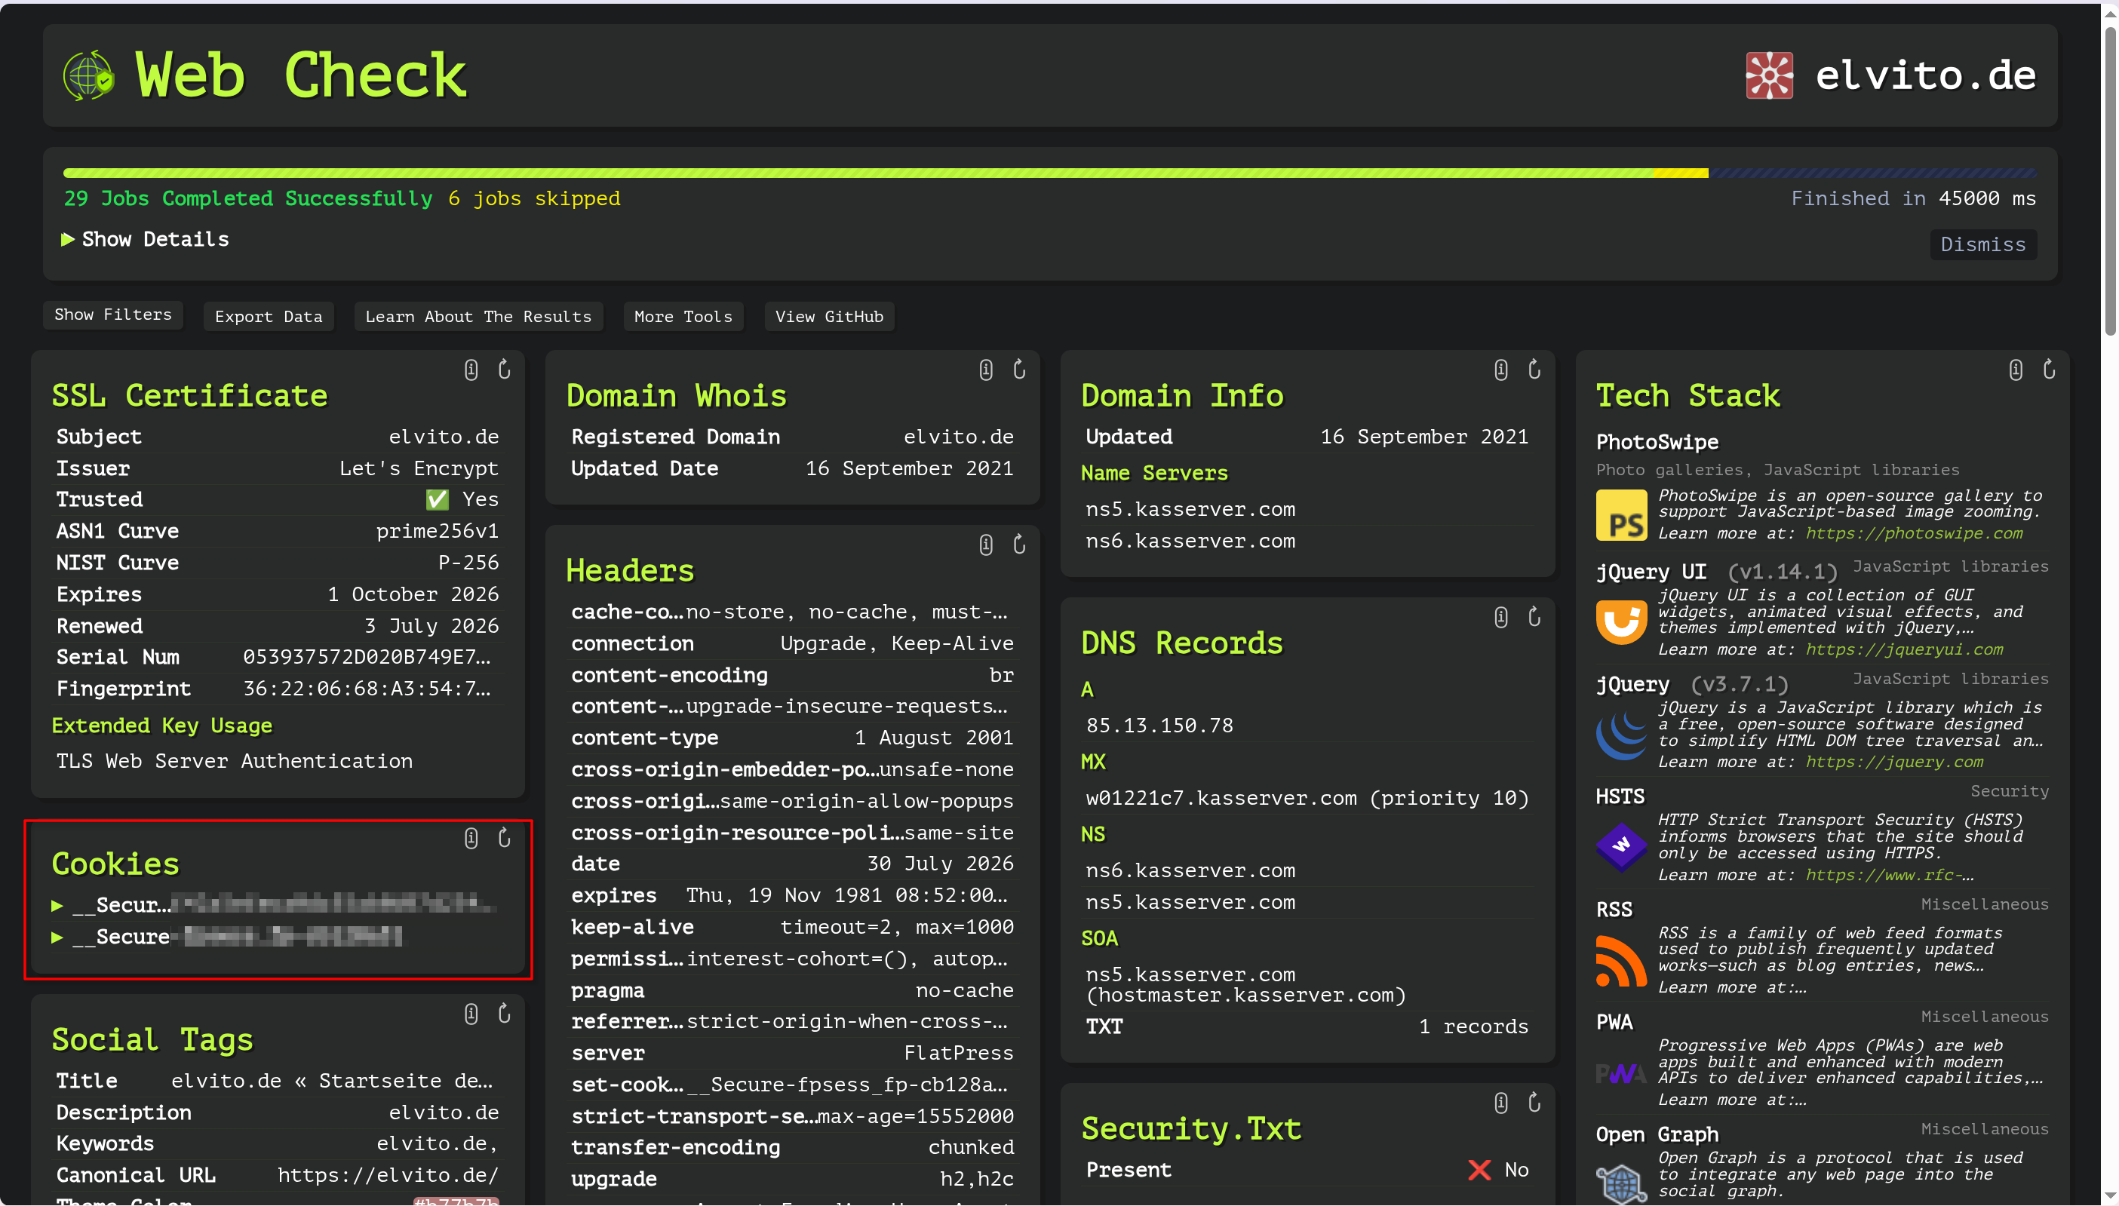Screen dimensions: 2119x1206
Task: Click the 29 Jobs Completed Successfully text
Action: tap(247, 199)
